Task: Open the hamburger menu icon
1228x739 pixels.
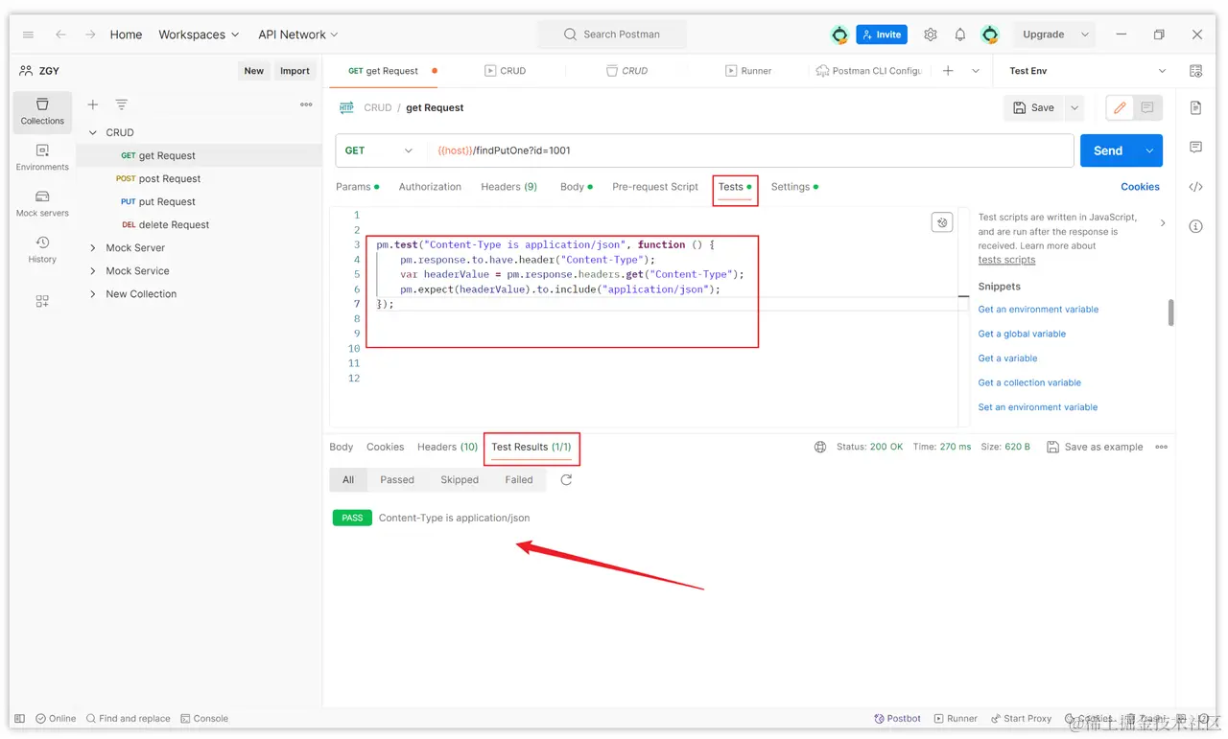Action: pos(28,35)
